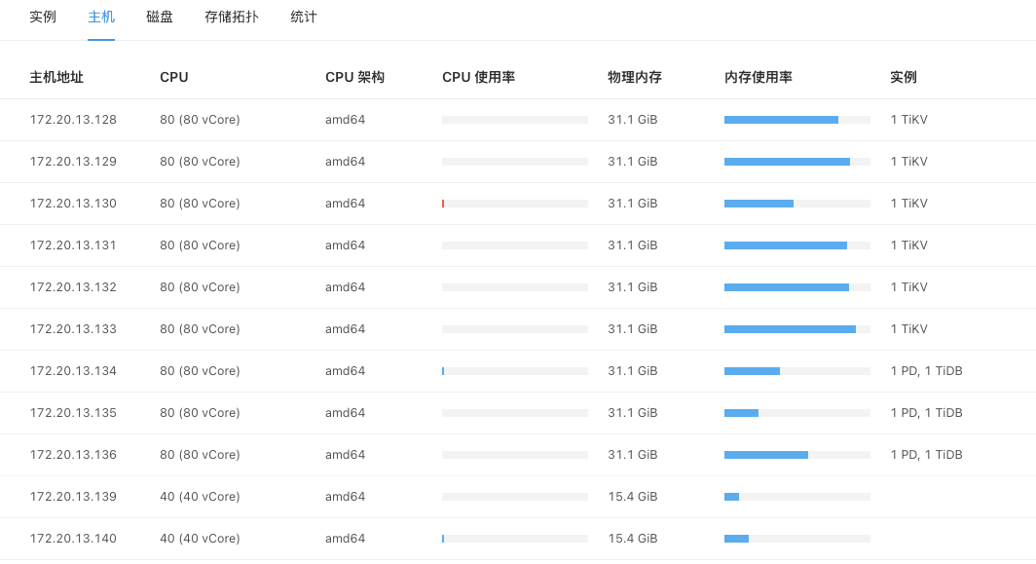Select host address 172.20.13.136
1036x564 pixels.
tap(73, 455)
